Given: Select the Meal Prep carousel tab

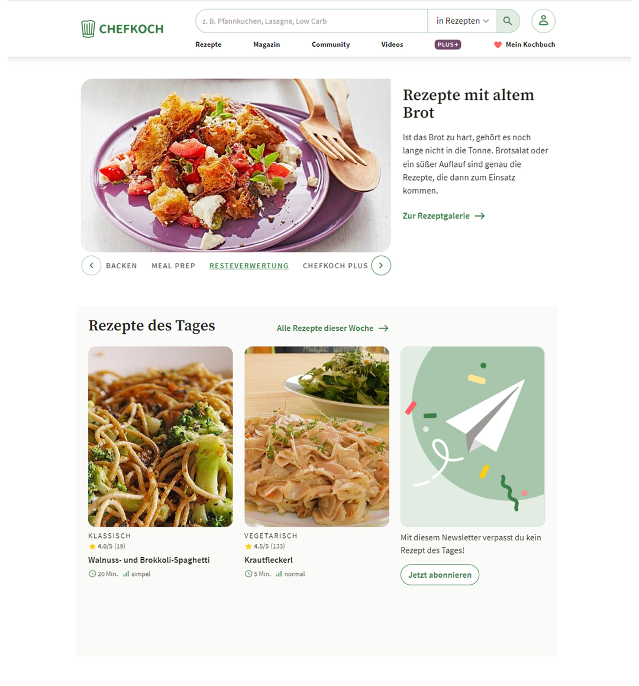Looking at the screenshot, I should (x=173, y=266).
